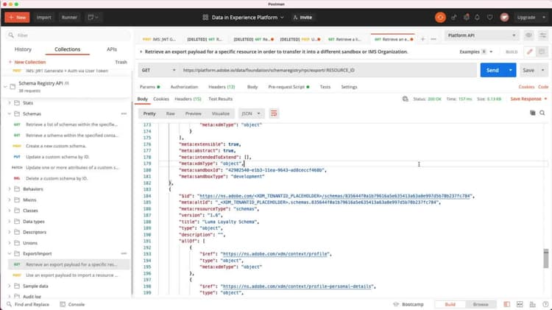Open Bootcamp in status bar
The image size is (552, 310).
(x=408, y=304)
